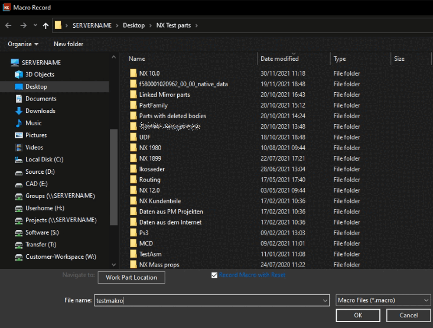The image size is (433, 328).
Task: Open Projects network drive
Action: click(56, 220)
